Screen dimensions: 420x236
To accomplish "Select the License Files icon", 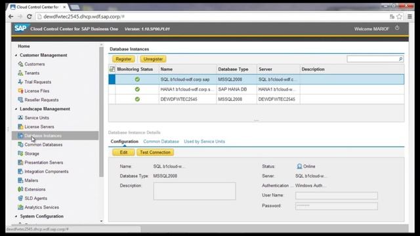I will click(x=20, y=90).
